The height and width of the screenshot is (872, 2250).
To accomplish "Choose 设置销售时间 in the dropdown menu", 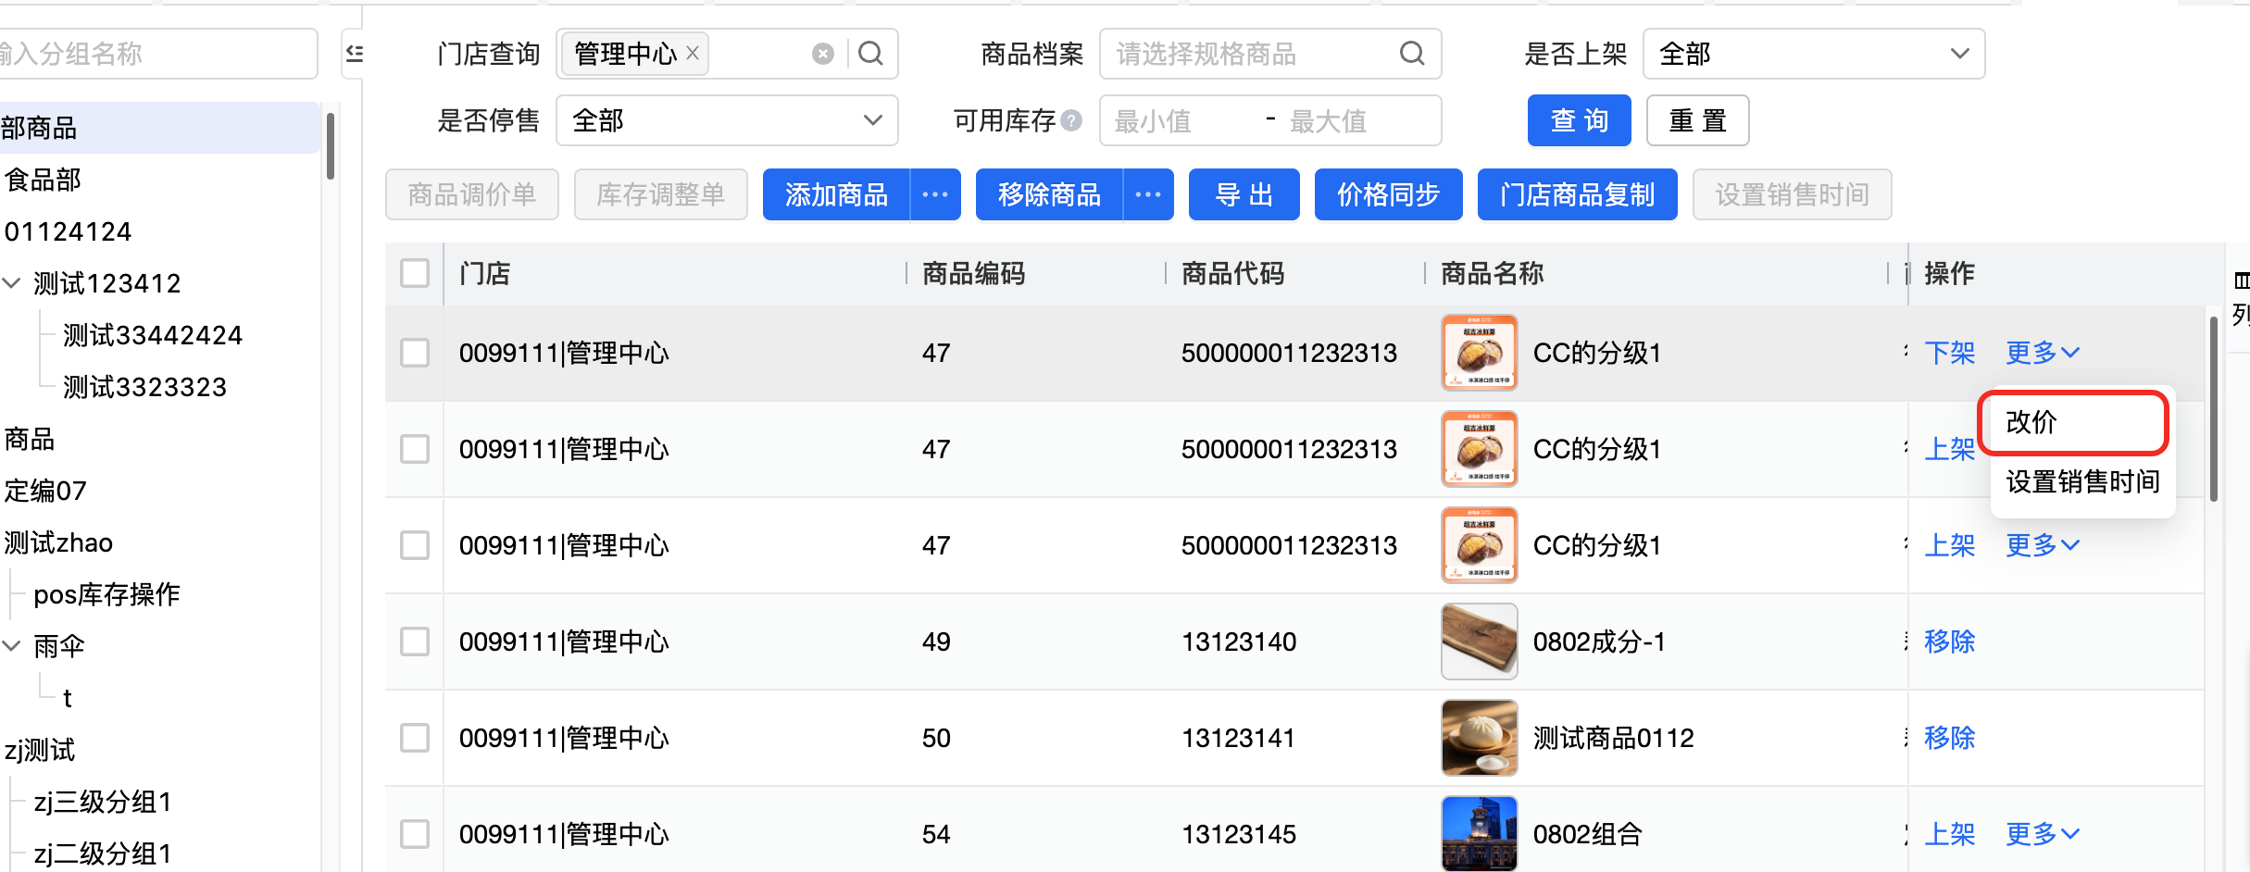I will (2082, 482).
